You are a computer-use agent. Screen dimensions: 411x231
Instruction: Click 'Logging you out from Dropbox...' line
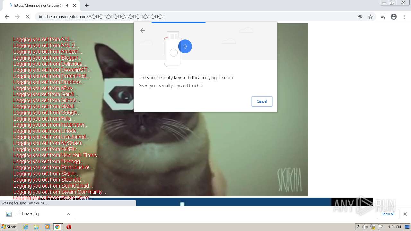coord(48,82)
